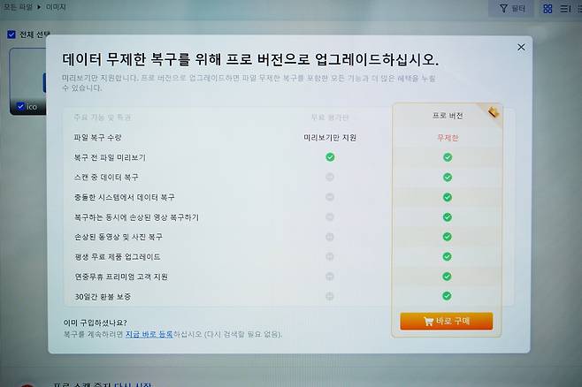The height and width of the screenshot is (387, 582).
Task: Click the red 무제한 unlimited label
Action: [x=447, y=137]
